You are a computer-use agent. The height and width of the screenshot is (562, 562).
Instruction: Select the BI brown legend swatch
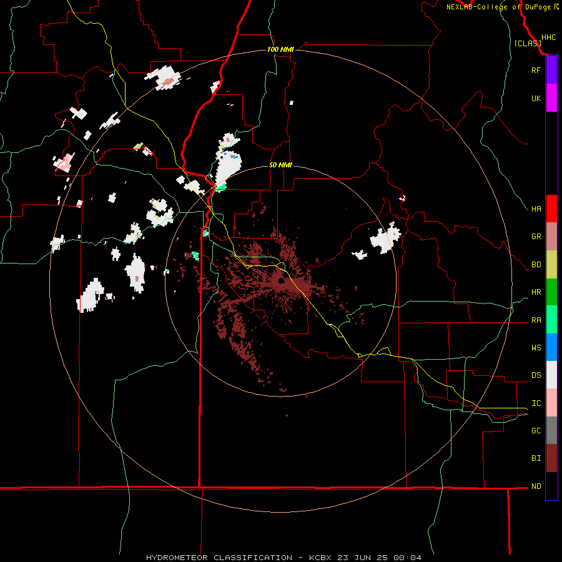(551, 458)
